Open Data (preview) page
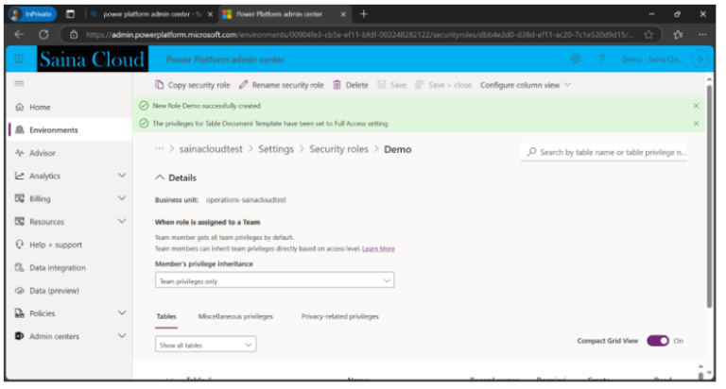Screen dimensions: 726x389 (x=54, y=291)
